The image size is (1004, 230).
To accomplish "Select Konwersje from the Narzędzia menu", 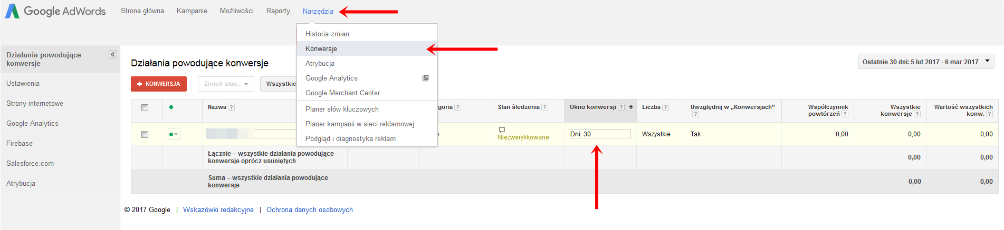I will pos(367,48).
